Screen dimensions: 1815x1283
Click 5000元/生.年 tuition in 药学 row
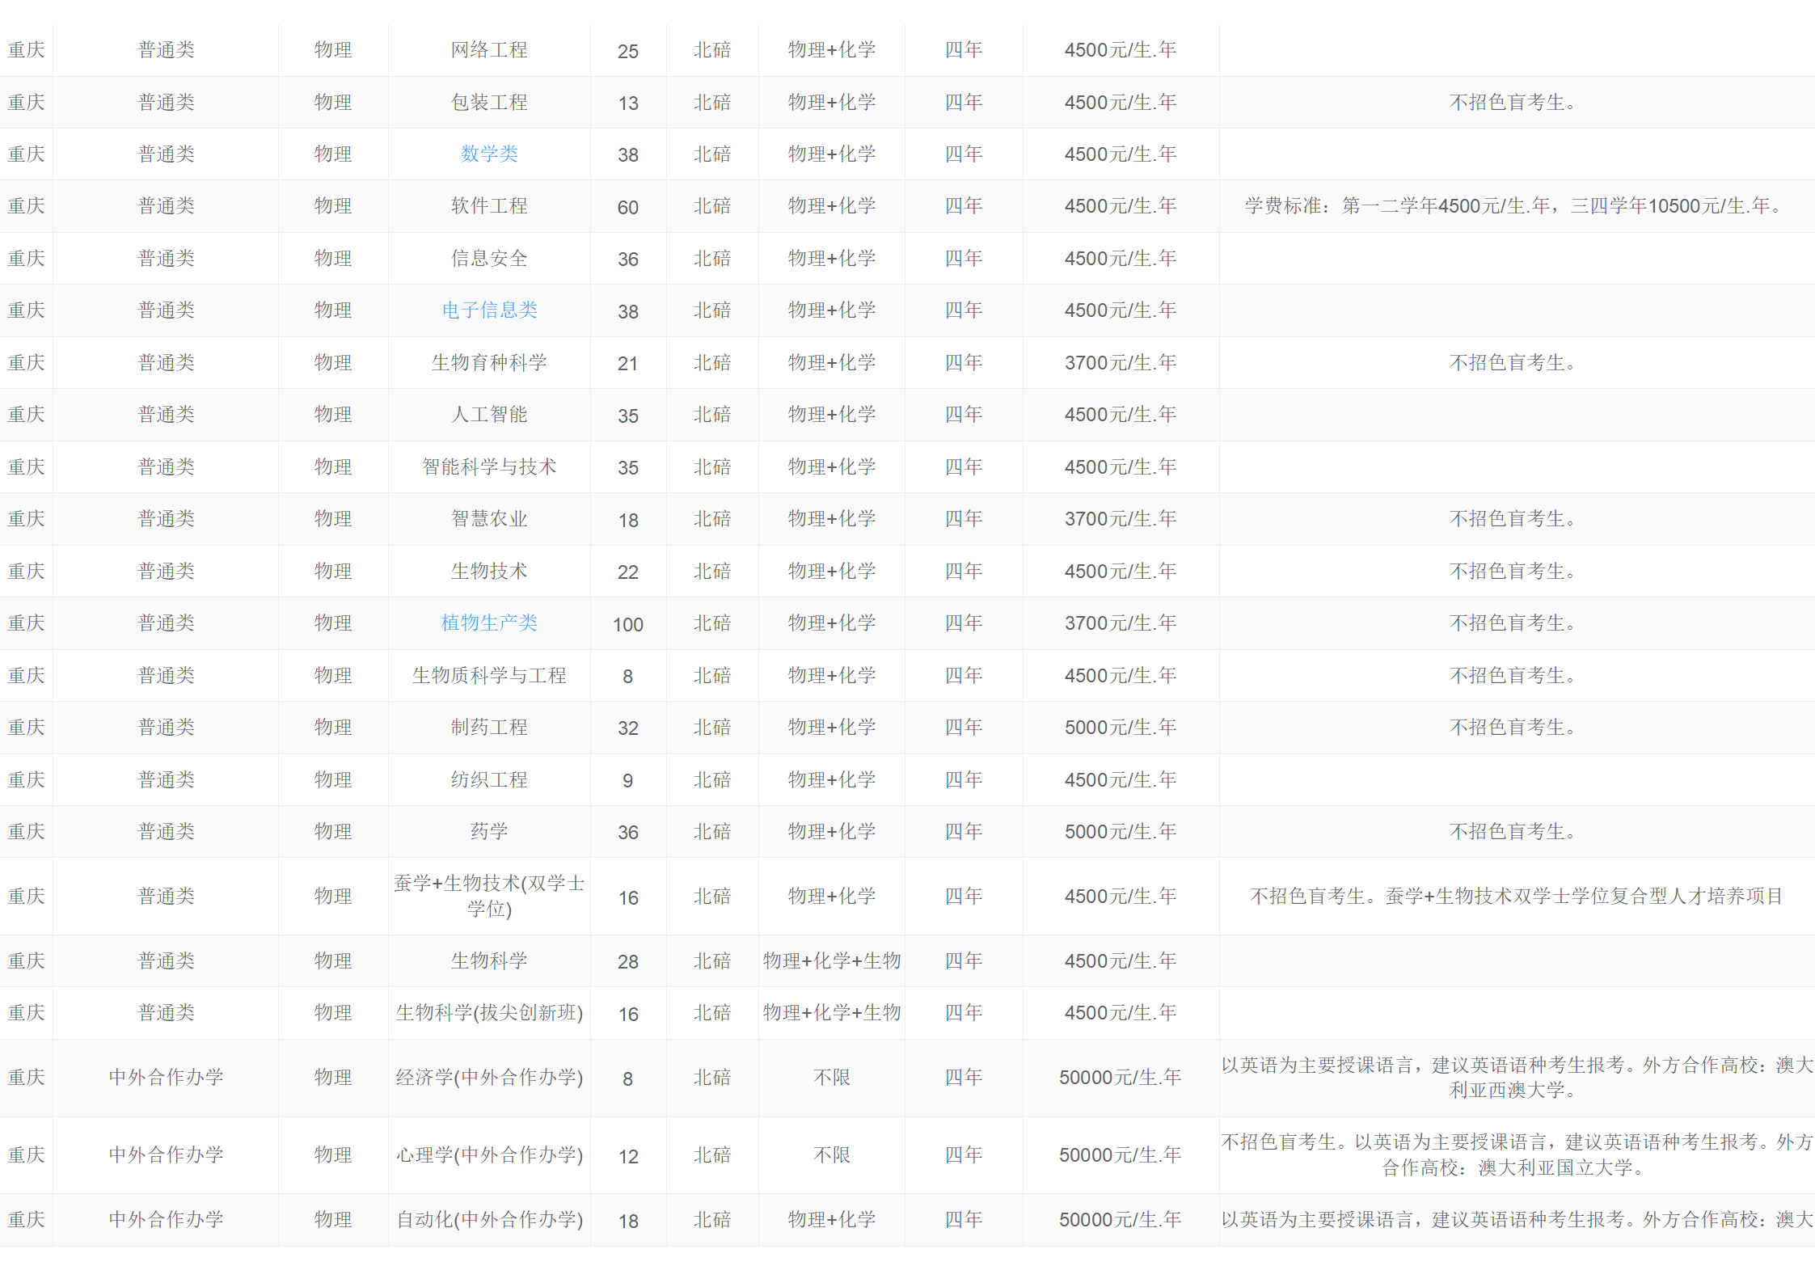[1120, 832]
